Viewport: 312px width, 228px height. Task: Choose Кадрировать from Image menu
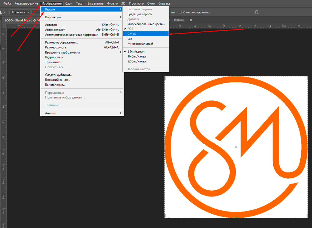(x=82, y=57)
